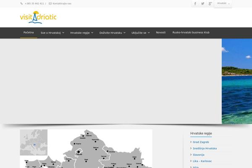Open the Uključite se menu item

139,33
